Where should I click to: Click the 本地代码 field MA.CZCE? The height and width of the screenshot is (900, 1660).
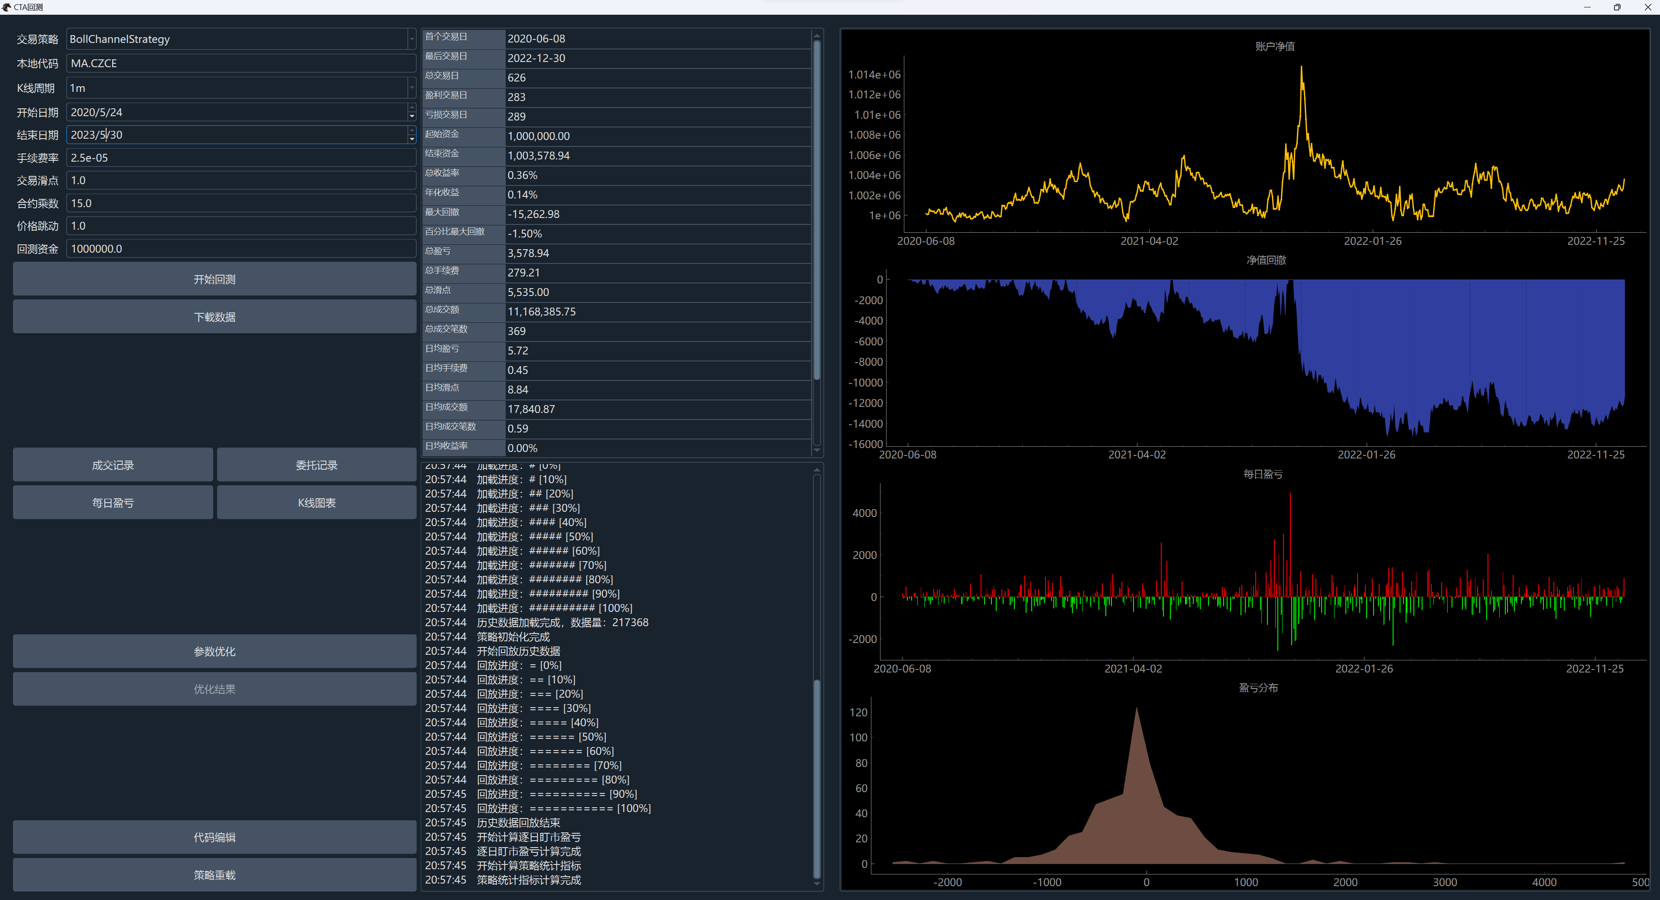coord(241,63)
